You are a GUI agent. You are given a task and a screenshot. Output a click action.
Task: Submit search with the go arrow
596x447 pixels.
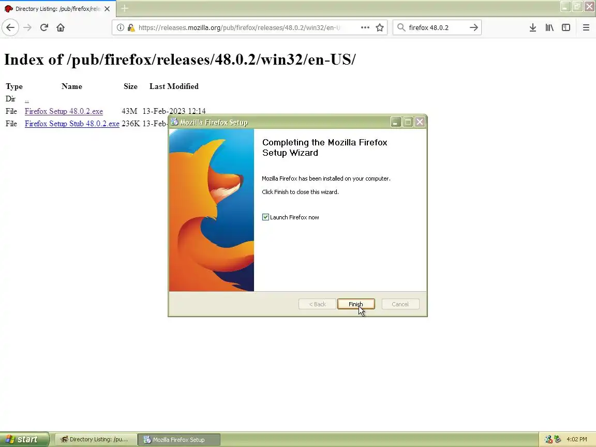pyautogui.click(x=473, y=27)
